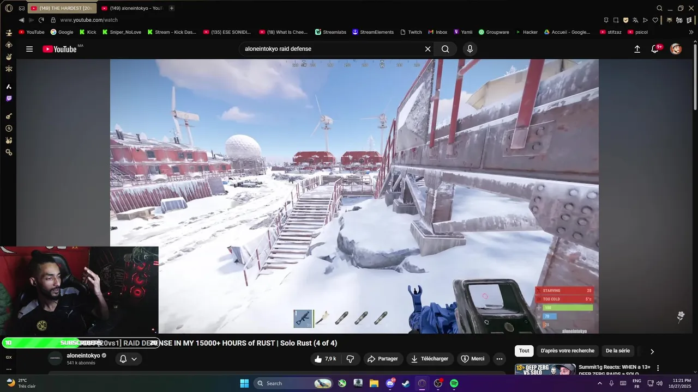Go to YouTube home via logo

[x=59, y=49]
